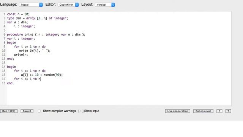Open the Editor dropdown set to CodeMirror

pos(68,5)
